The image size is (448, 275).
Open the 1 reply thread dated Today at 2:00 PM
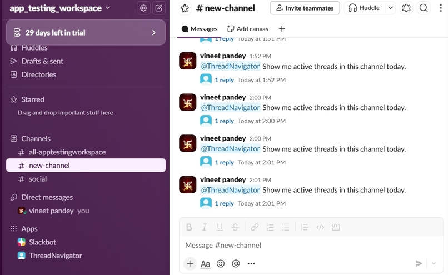tap(225, 121)
